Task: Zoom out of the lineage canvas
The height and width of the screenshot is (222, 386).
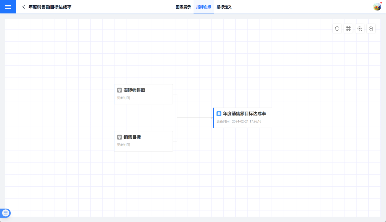Action: point(371,29)
